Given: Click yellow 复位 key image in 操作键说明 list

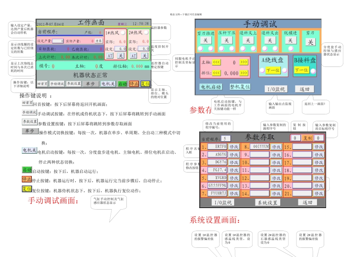Looking at the screenshot, I should tap(27, 189).
